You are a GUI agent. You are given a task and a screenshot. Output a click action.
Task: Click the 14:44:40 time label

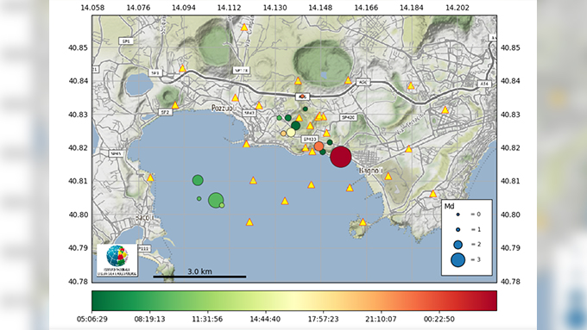[x=265, y=319]
